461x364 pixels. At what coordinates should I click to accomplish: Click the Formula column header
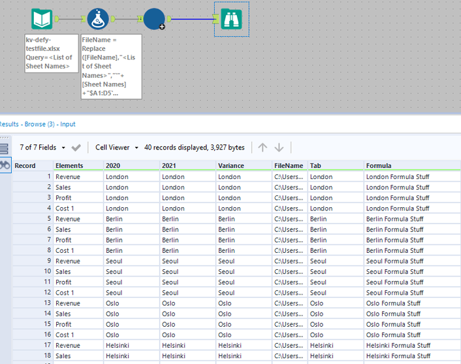click(x=379, y=165)
